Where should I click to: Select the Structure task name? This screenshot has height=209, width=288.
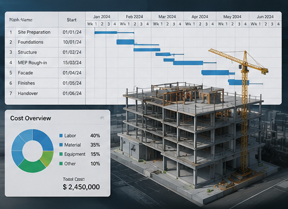[x=27, y=52]
